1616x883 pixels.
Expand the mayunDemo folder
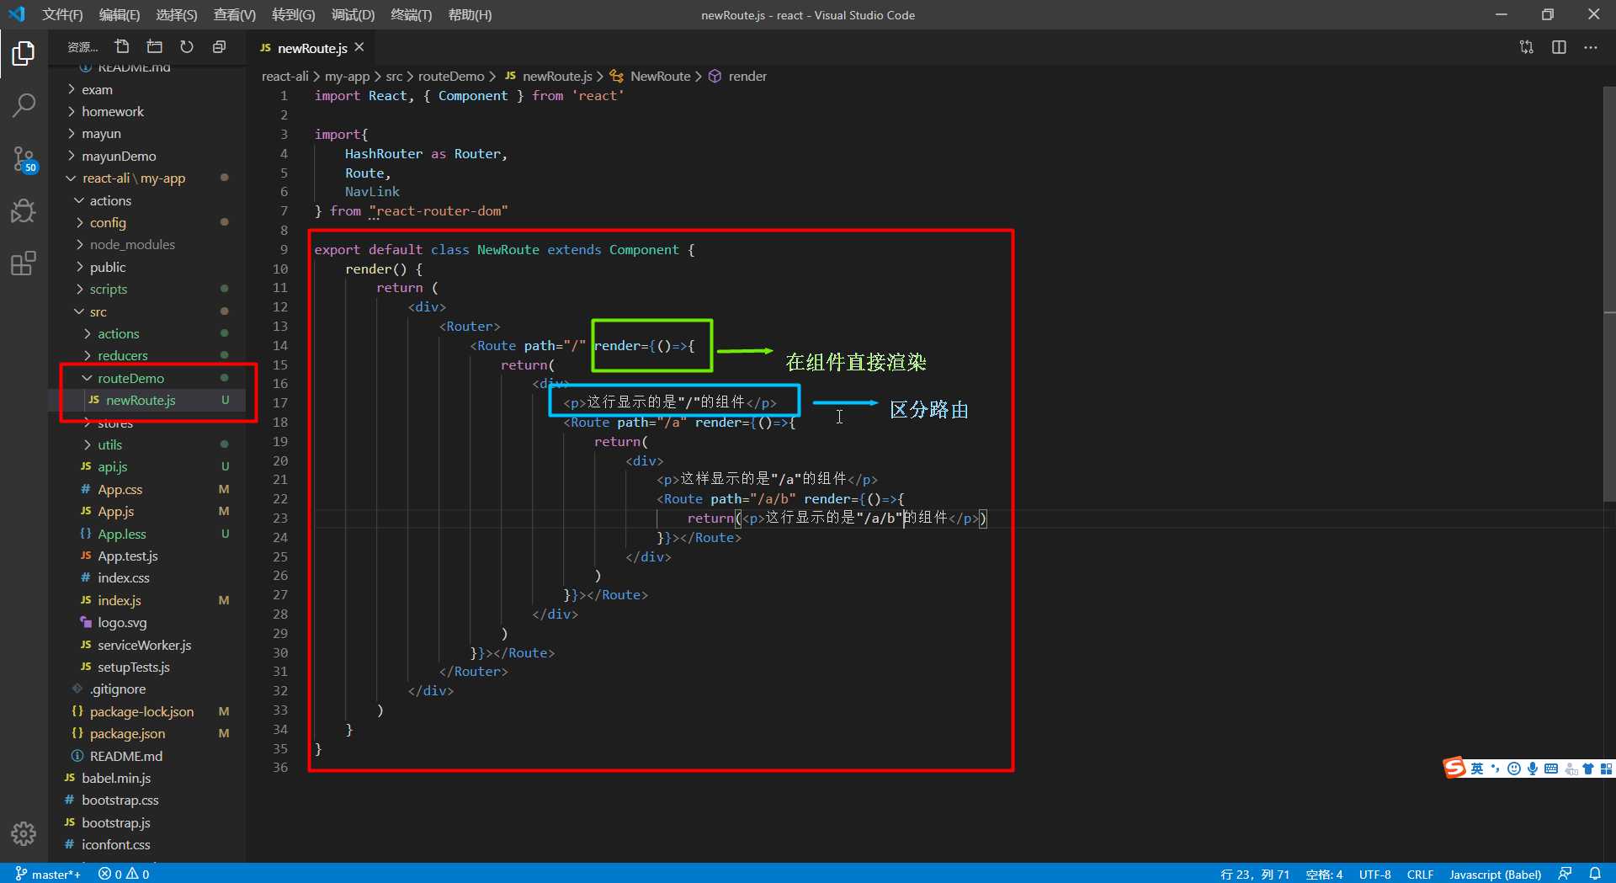click(x=147, y=156)
